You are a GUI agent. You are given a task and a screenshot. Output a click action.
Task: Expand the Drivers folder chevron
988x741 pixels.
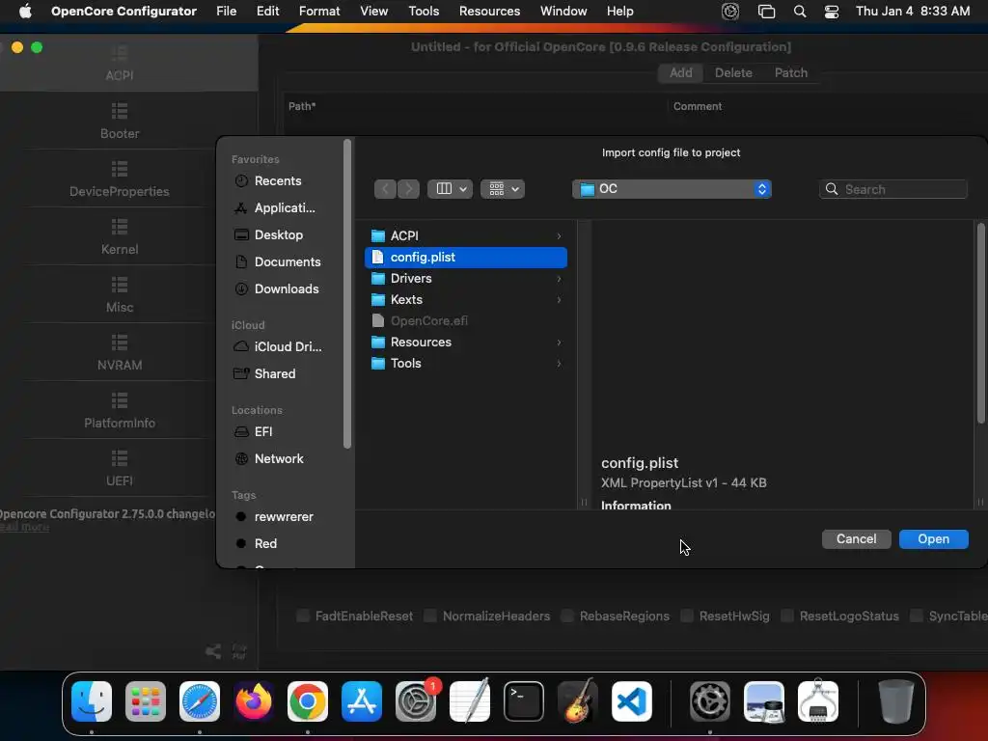tap(559, 279)
